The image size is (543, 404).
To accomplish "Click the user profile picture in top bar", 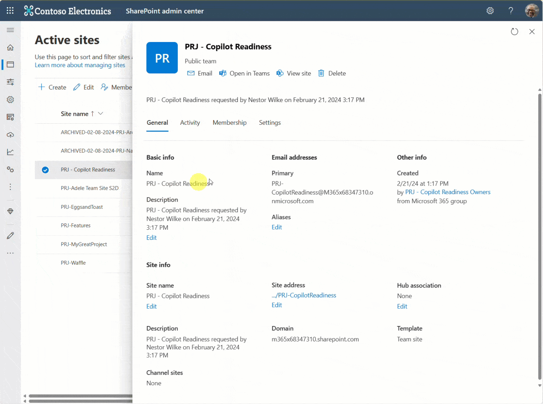I will [x=532, y=10].
